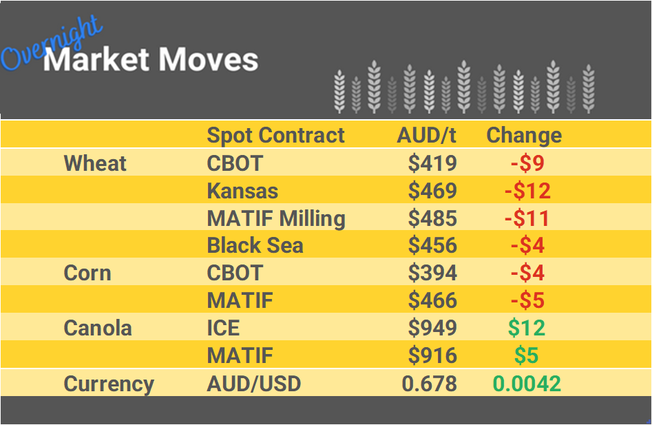
Task: Click the "Canola" commodity label
Action: pos(98,328)
